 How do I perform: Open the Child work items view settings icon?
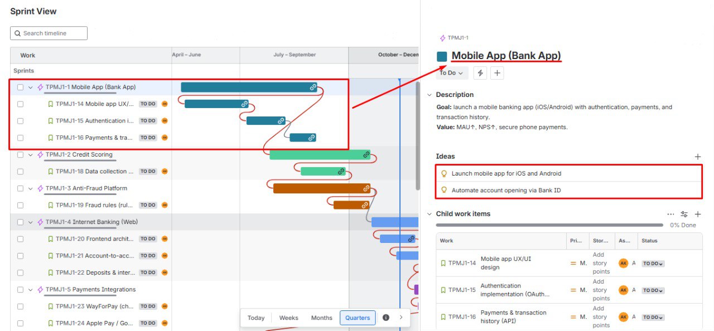tap(684, 214)
